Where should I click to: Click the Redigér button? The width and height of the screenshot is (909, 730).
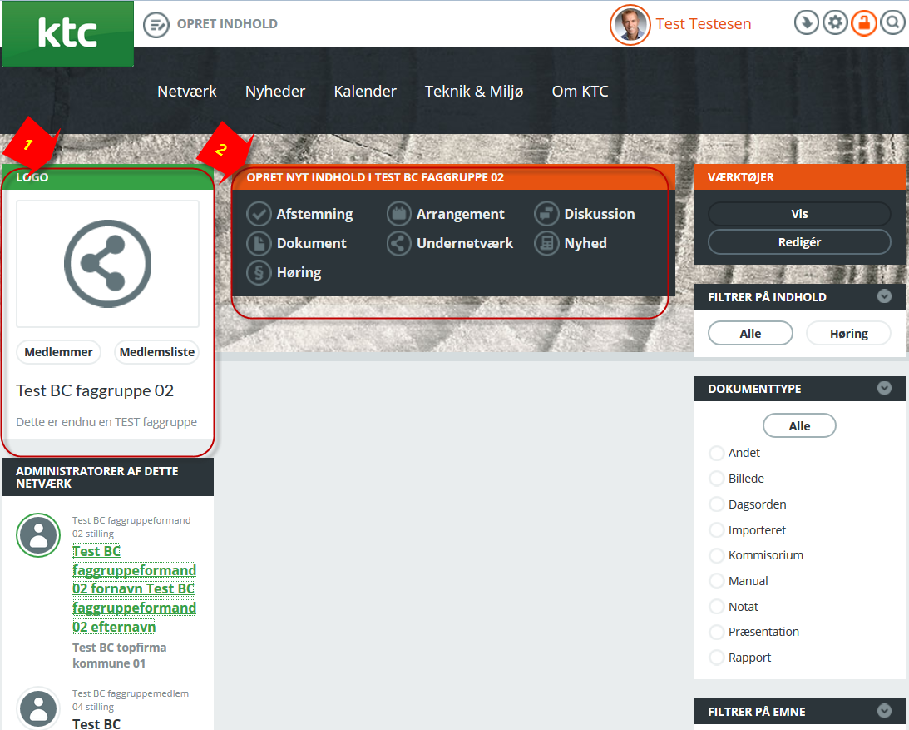[799, 242]
